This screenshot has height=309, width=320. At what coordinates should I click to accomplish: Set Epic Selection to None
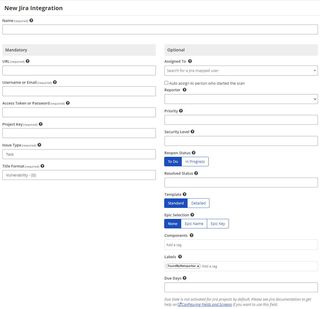tap(173, 224)
